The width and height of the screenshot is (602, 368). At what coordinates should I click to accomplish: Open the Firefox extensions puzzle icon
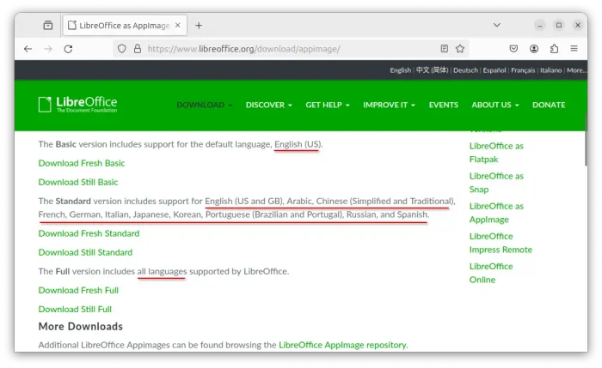[x=555, y=49]
